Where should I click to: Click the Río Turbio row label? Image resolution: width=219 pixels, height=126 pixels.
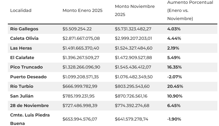pyautogui.click(x=21, y=86)
